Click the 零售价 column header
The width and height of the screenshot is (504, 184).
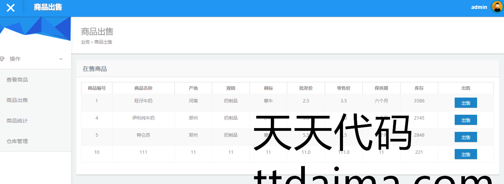coord(343,88)
